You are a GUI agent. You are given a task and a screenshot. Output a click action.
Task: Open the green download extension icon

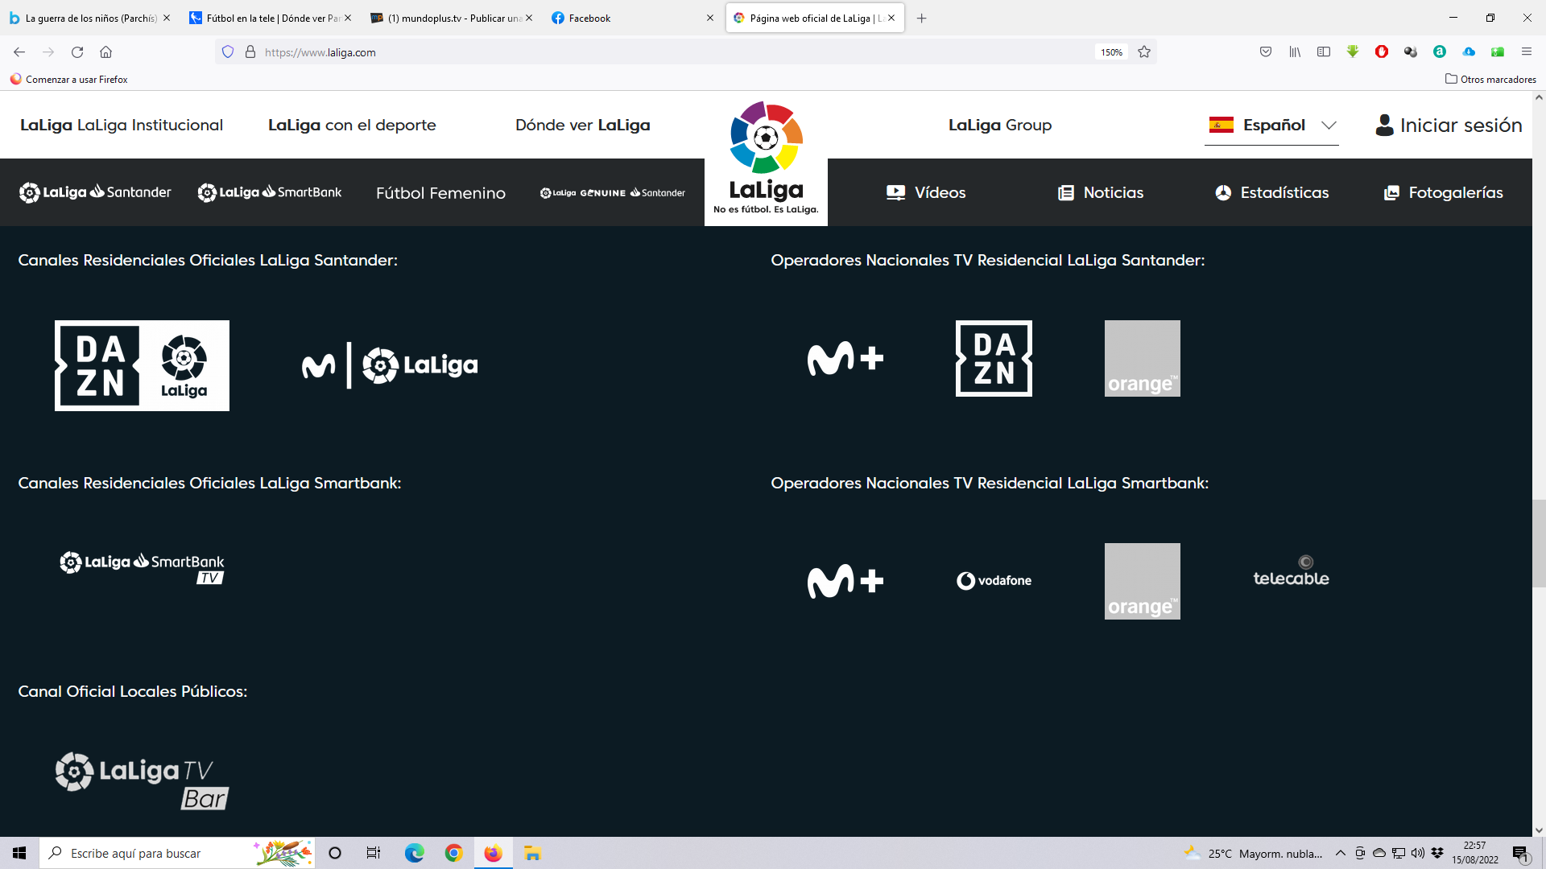[1353, 52]
